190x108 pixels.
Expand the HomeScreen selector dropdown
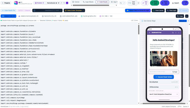tap(53, 3)
